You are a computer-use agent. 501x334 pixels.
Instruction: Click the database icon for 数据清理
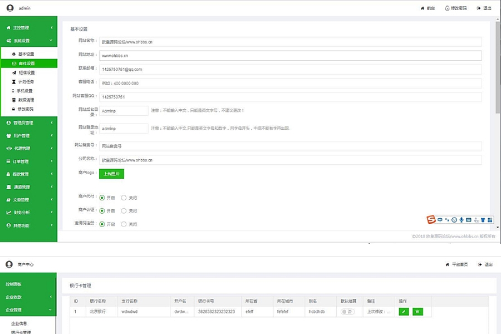[14, 100]
